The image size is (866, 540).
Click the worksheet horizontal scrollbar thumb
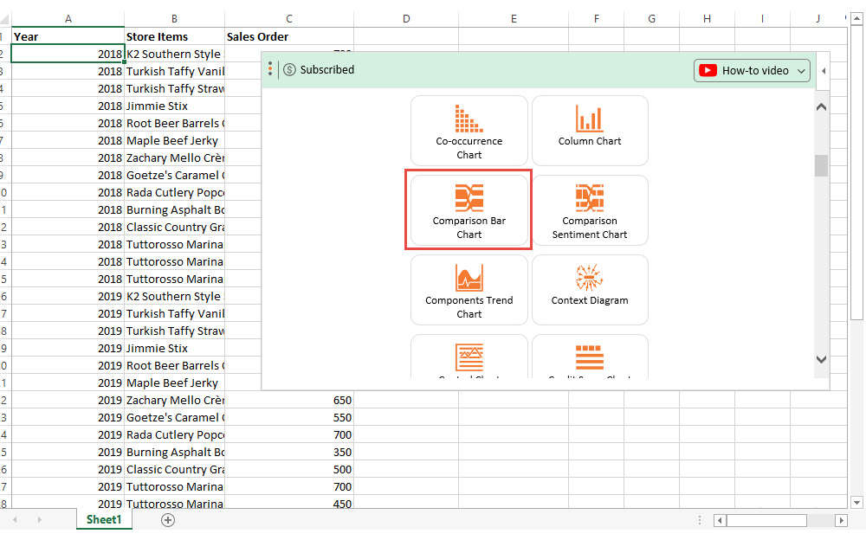766,520
